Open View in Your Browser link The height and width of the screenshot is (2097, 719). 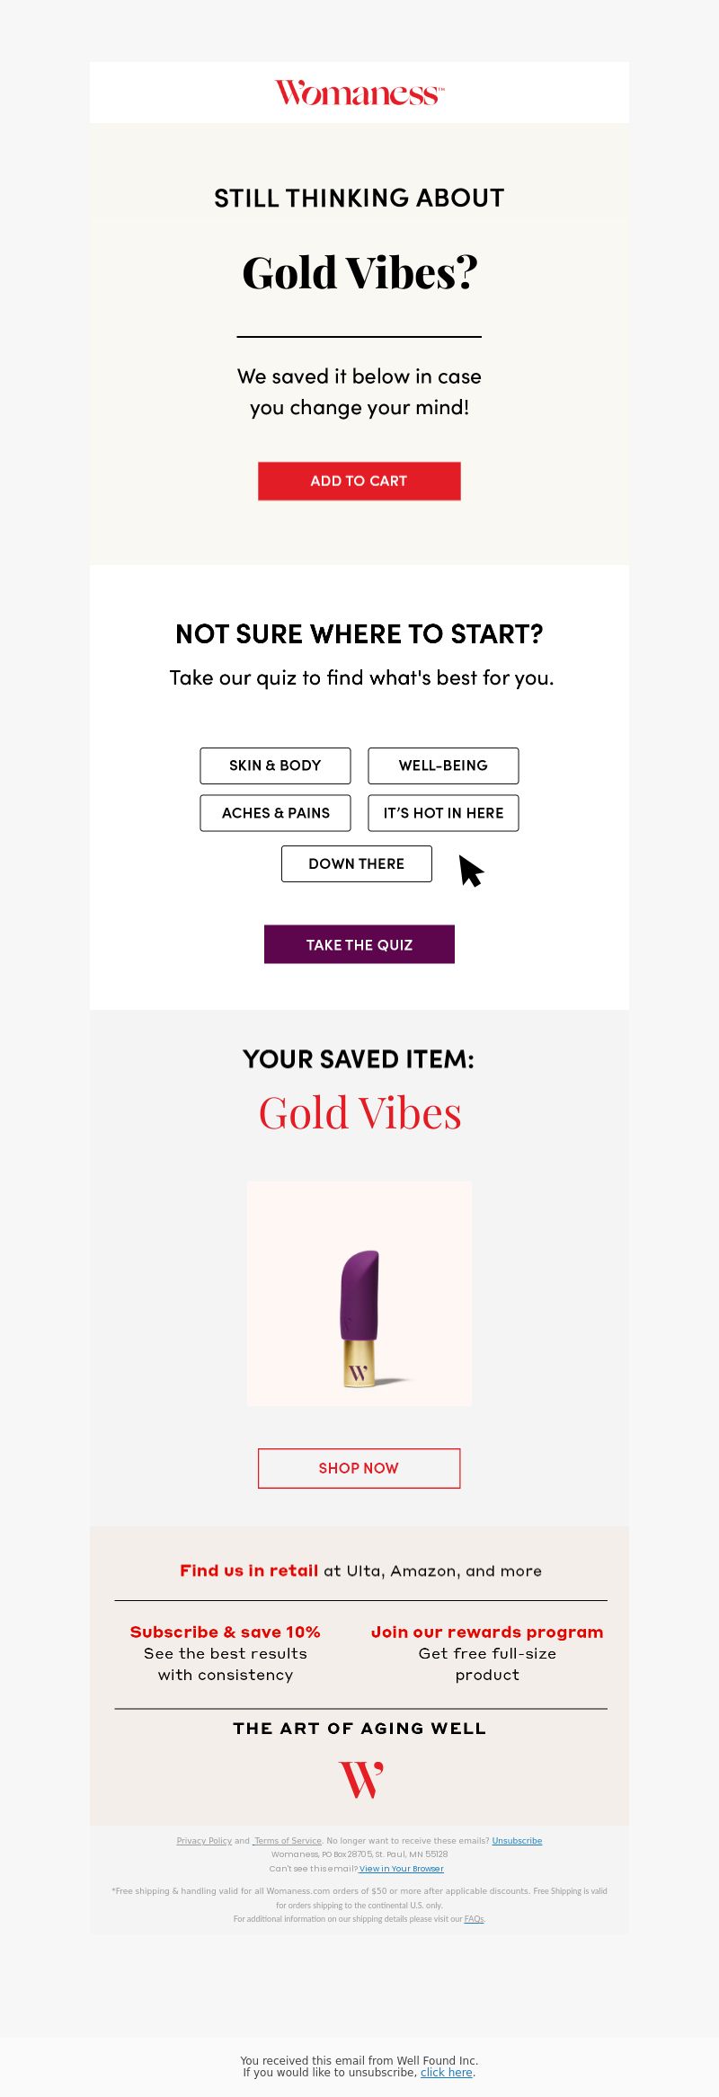tap(402, 1869)
